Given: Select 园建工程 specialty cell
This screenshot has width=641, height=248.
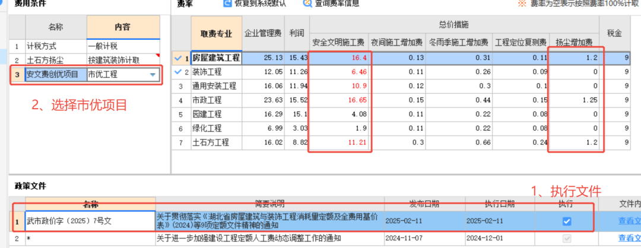Looking at the screenshot, I should tap(216, 114).
